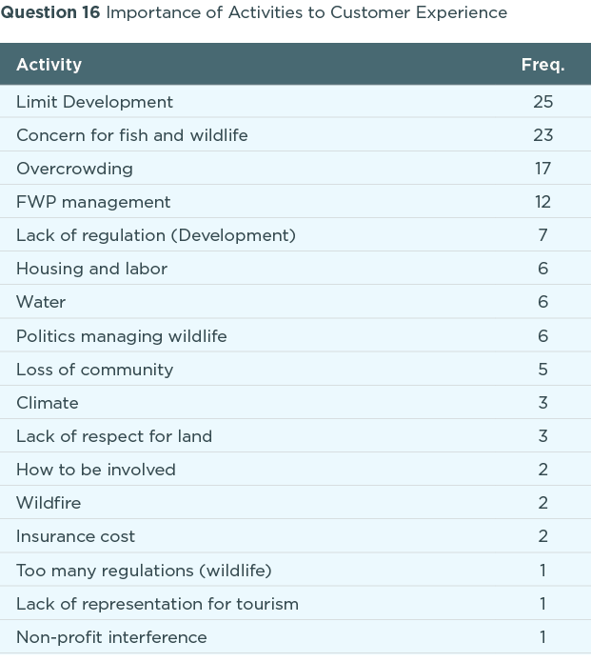The width and height of the screenshot is (591, 662).
Task: Select Too many regulations (wildlife) row
Action: 144,571
